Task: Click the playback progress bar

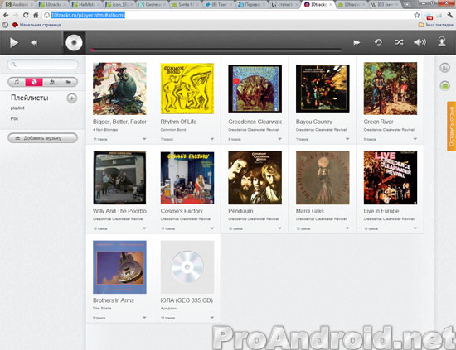Action: (216, 50)
